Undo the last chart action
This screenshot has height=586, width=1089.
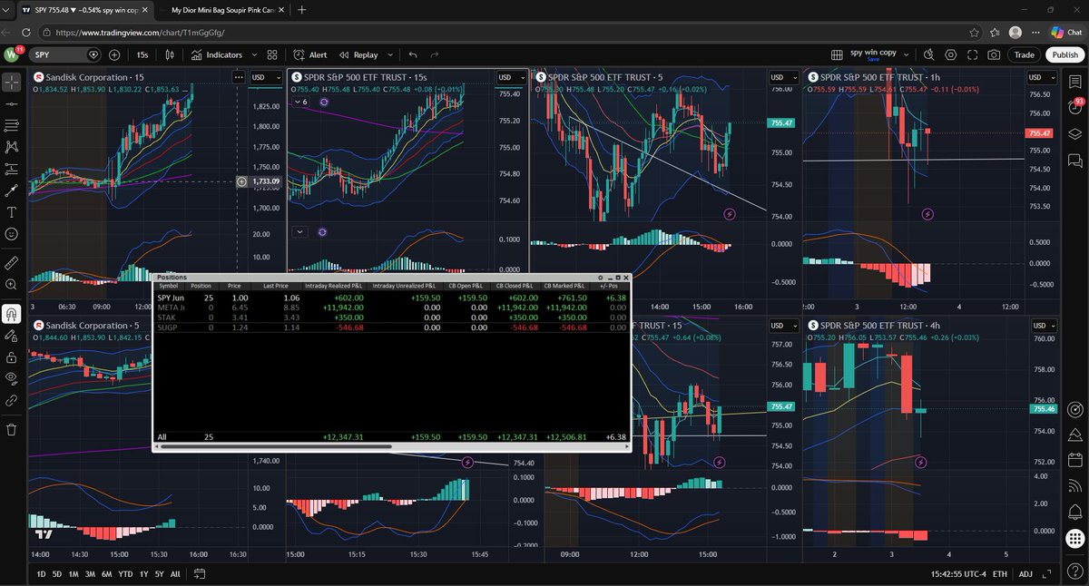tap(413, 54)
